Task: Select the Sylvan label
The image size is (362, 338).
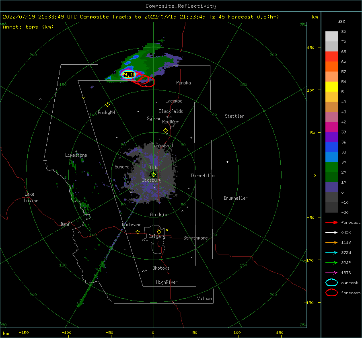Action: click(154, 119)
